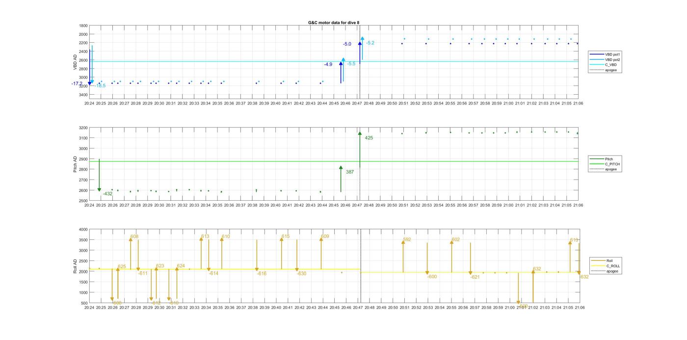Click the '4000' tick on Roll axis
687x340 pixels.
tap(83, 230)
